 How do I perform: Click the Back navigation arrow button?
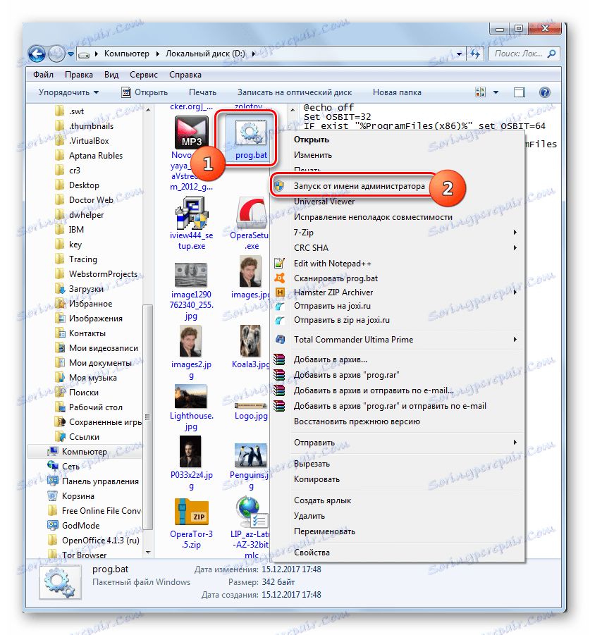coord(37,54)
